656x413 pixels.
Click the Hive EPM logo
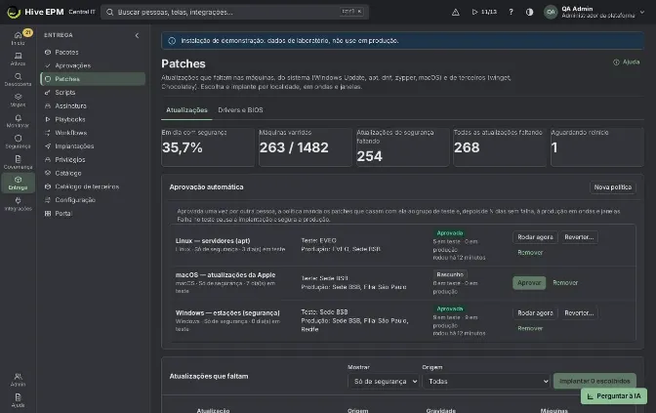[35, 12]
